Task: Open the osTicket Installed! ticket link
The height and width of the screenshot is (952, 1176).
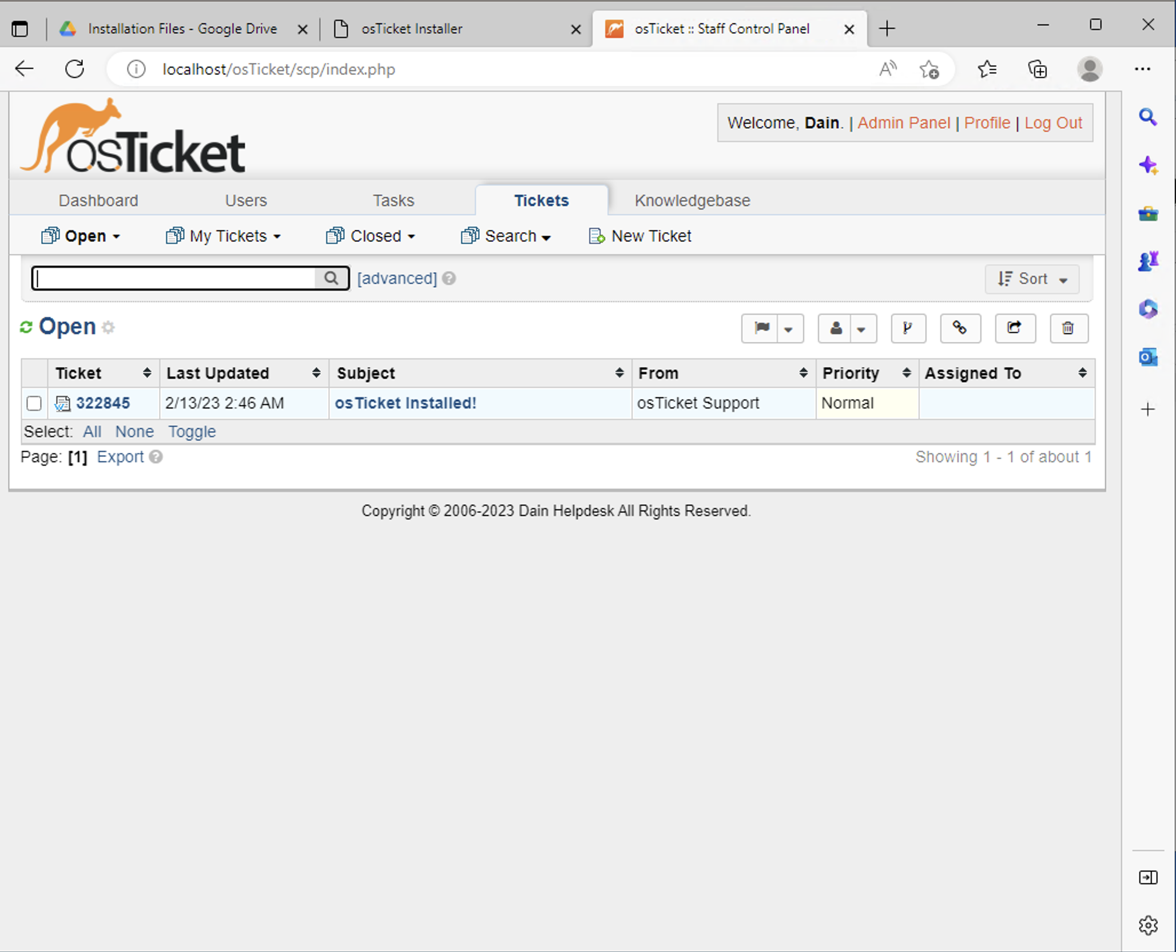Action: click(405, 403)
